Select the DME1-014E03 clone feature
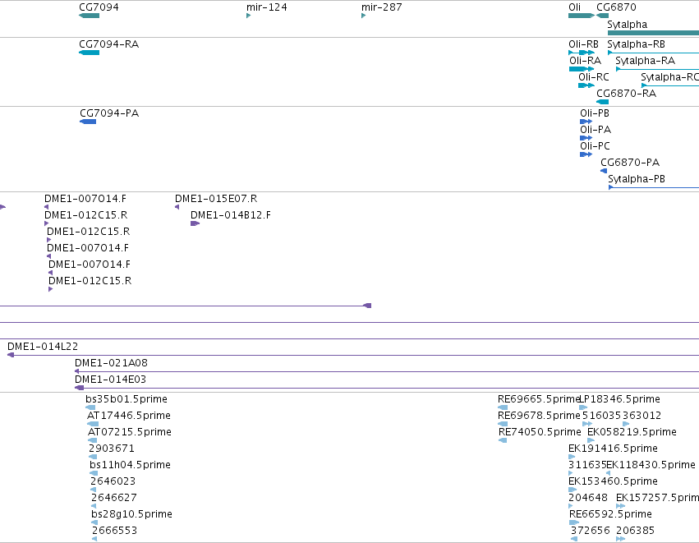This screenshot has height=543, width=699. tap(387, 389)
